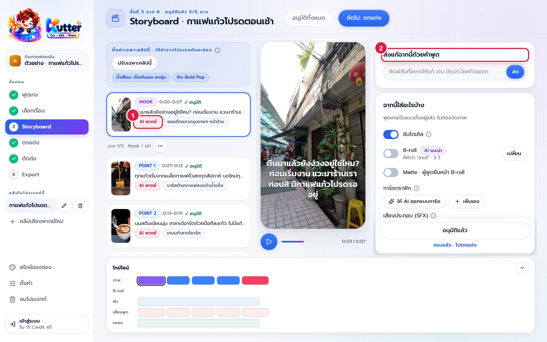The image size is (547, 342).
Task: Click the เพิ่มเอง button
Action: (x=467, y=201)
